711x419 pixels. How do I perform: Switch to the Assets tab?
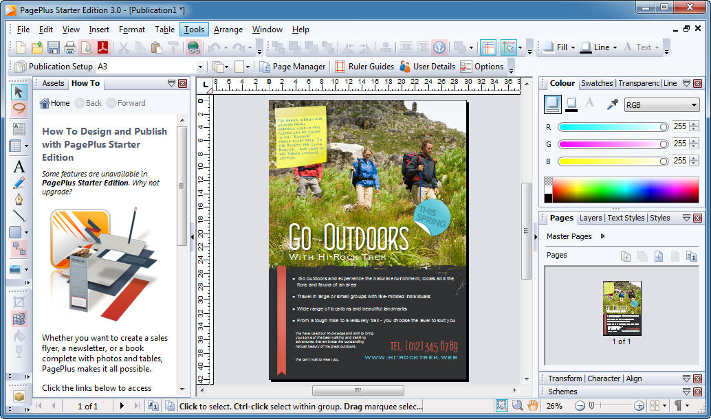(53, 83)
